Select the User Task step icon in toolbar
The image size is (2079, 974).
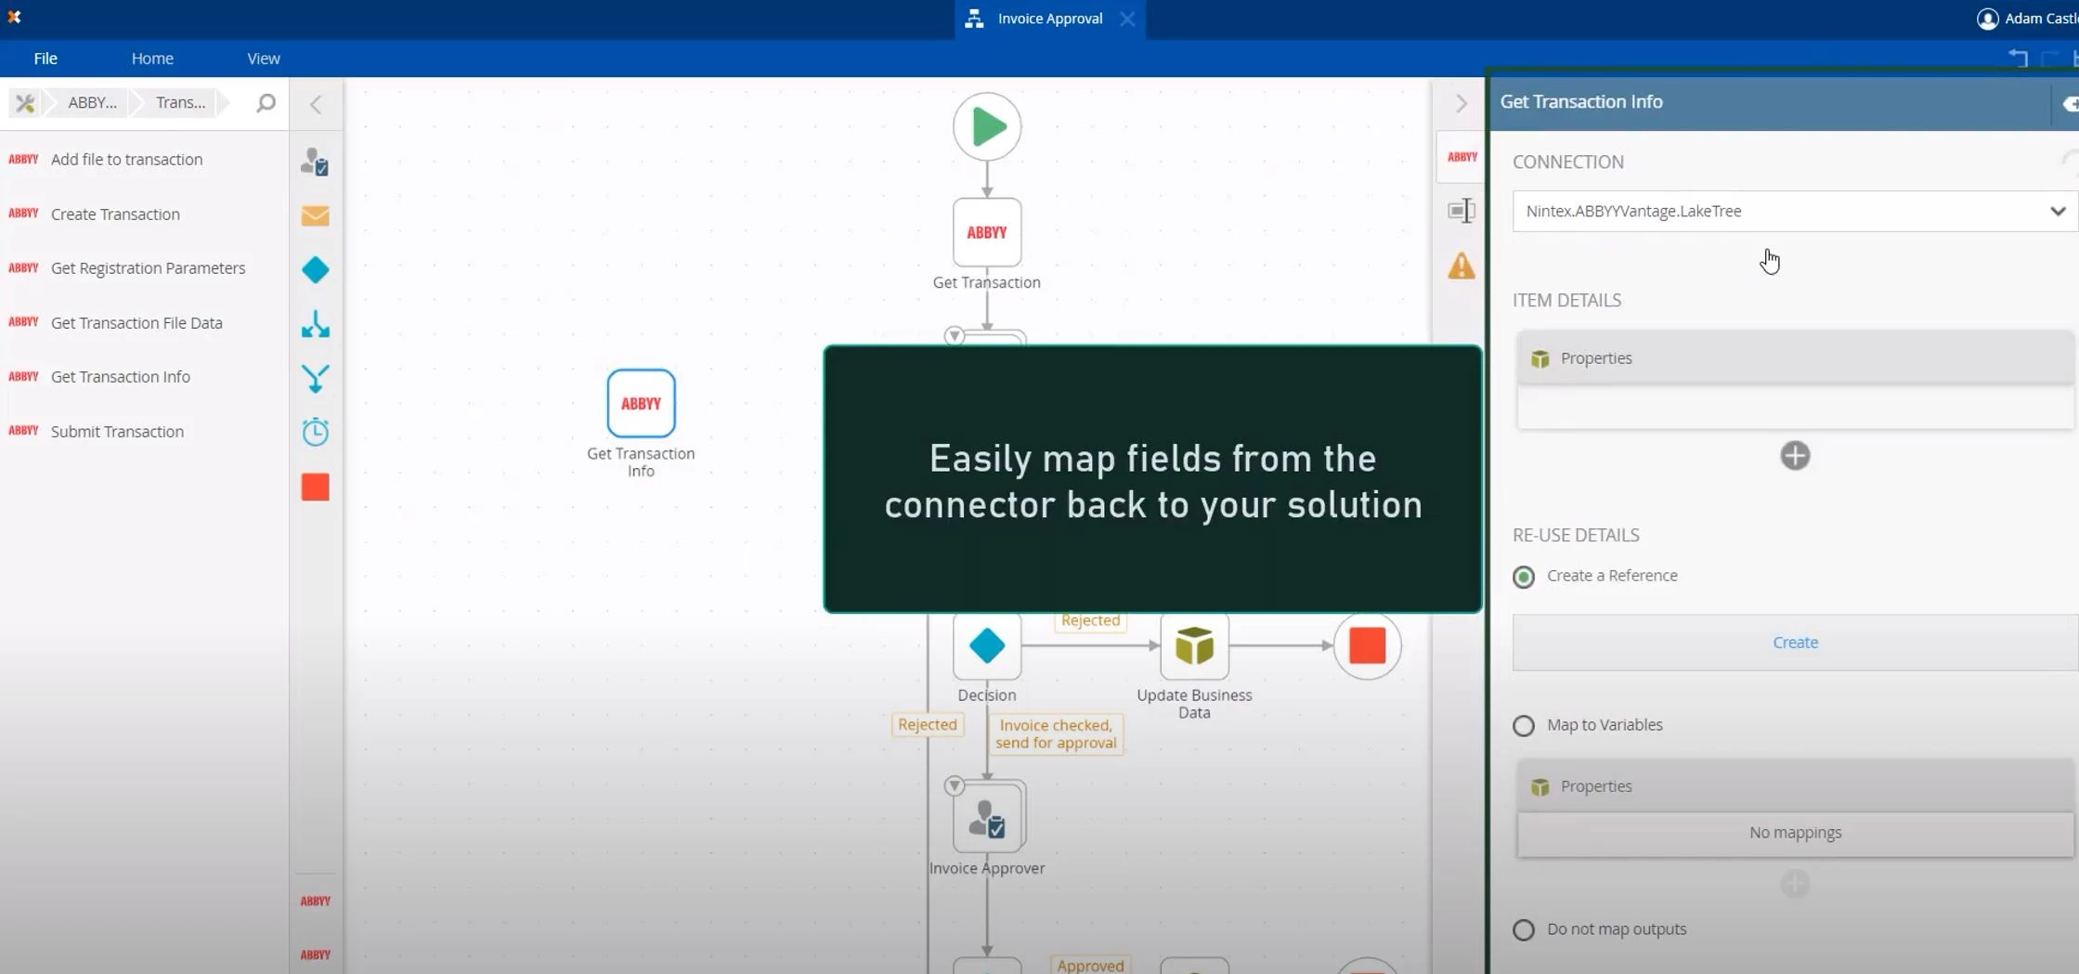point(316,162)
